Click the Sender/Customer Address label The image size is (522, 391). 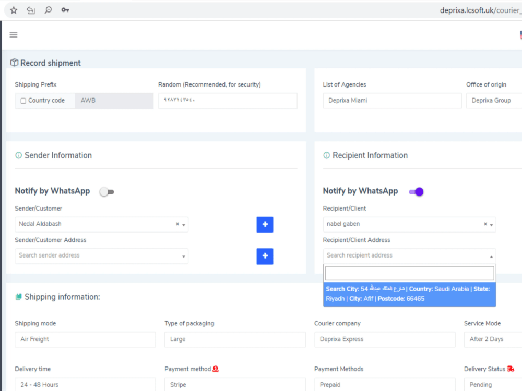51,240
